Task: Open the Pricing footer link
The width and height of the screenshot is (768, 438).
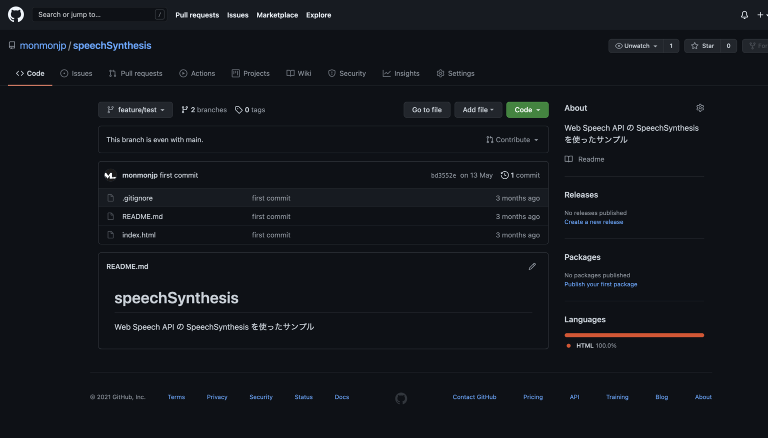Action: [533, 397]
